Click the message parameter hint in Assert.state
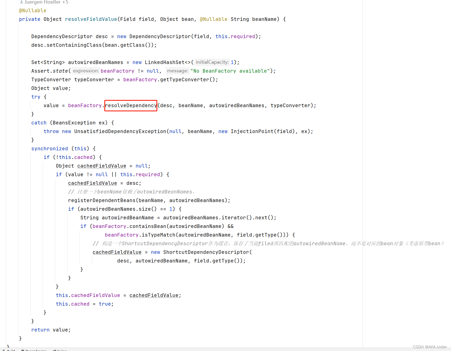 tap(178, 71)
